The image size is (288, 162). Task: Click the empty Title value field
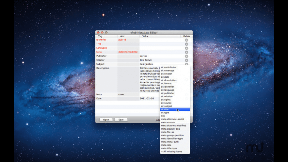tap(160, 44)
